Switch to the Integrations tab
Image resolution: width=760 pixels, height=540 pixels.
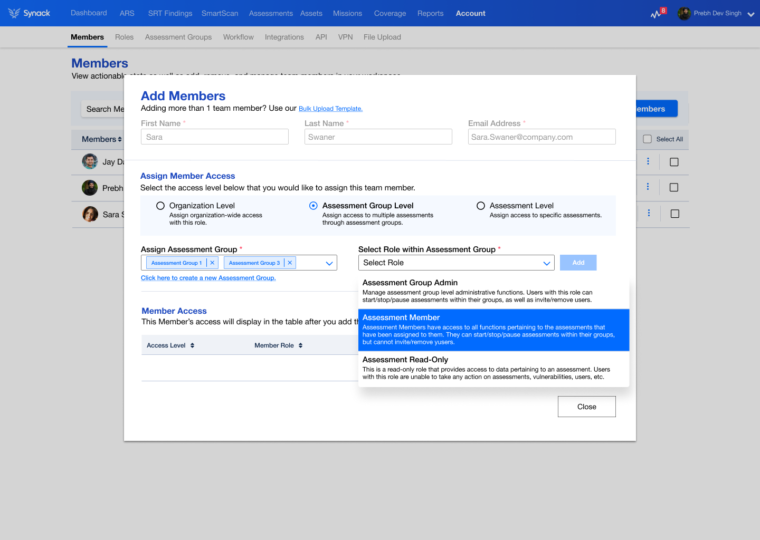(x=284, y=37)
